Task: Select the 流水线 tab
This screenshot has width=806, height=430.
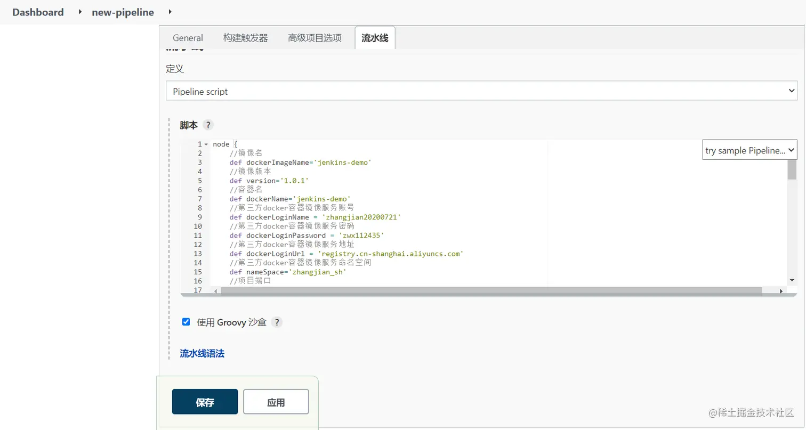Action: [375, 38]
